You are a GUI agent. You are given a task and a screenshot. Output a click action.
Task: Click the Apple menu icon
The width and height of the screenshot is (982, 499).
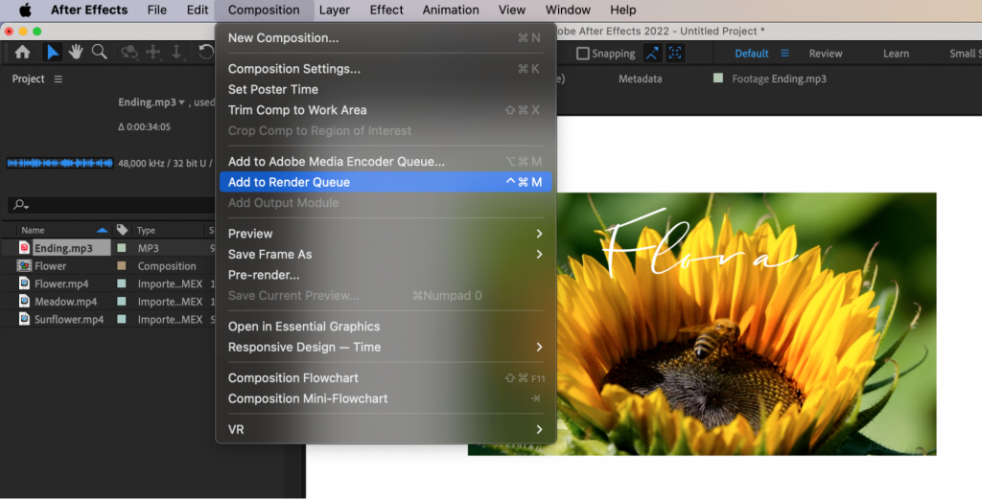tap(25, 10)
